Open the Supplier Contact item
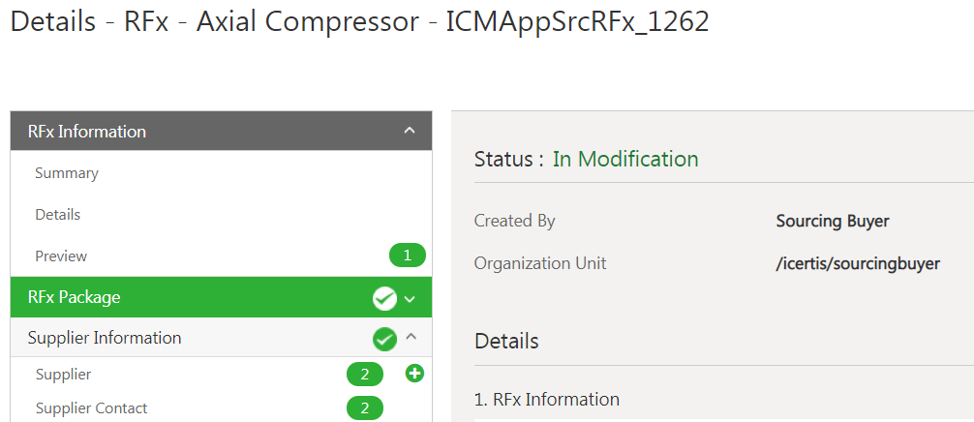The image size is (974, 422). click(91, 408)
